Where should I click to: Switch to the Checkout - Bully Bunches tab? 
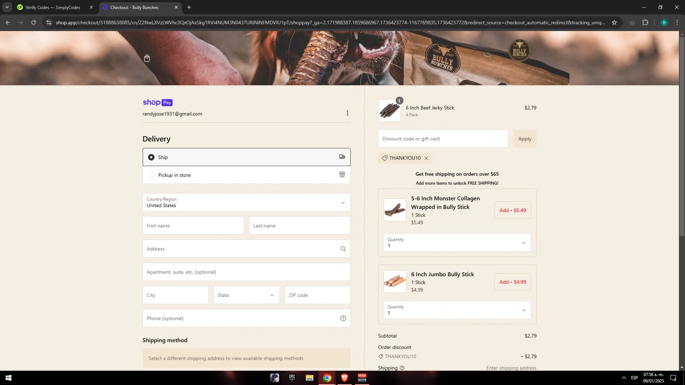[x=140, y=7]
